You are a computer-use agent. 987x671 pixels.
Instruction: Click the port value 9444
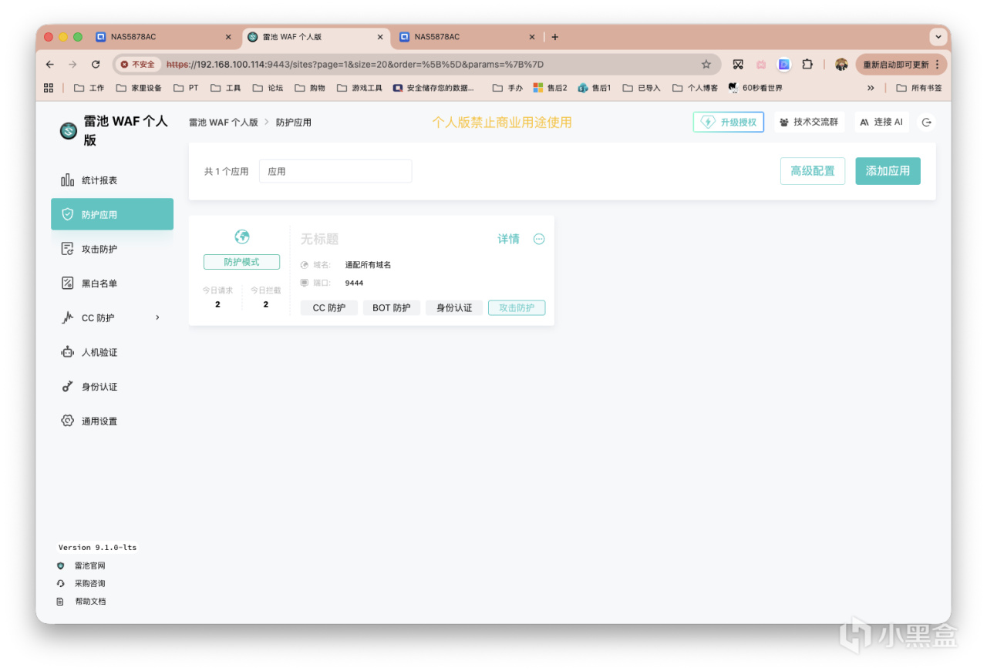click(x=354, y=283)
